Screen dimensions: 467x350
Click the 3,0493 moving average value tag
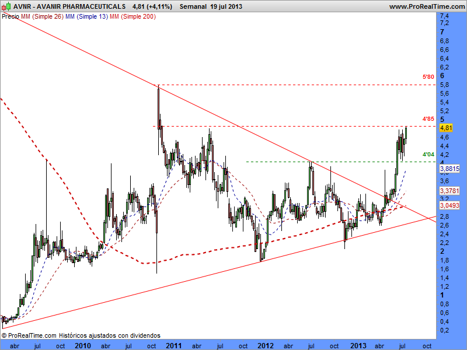[449, 205]
